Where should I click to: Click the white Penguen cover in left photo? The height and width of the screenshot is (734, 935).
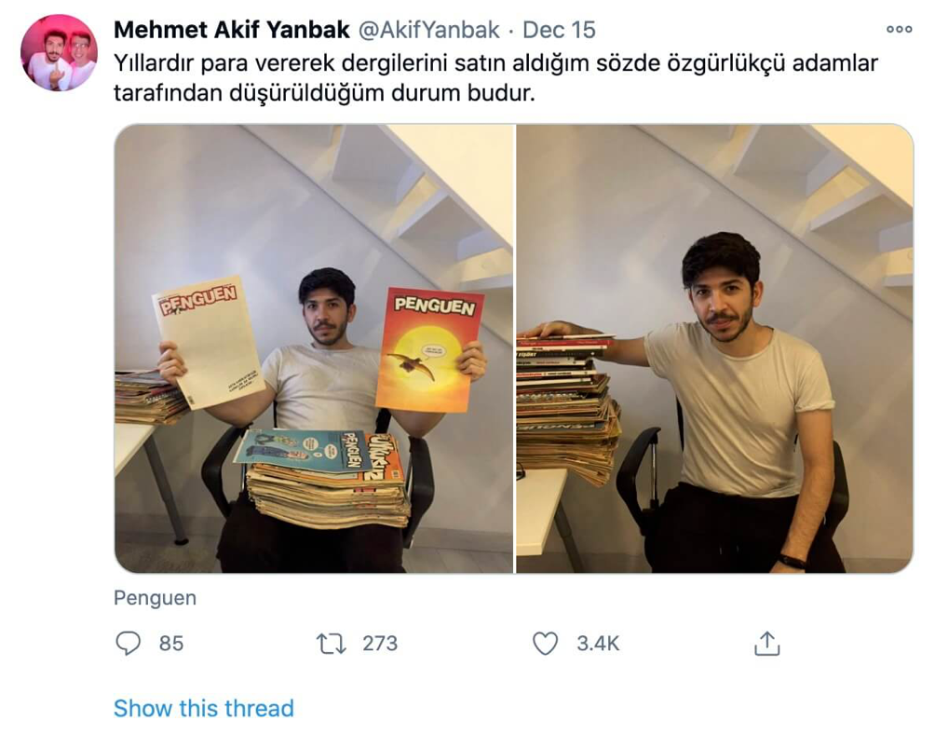pyautogui.click(x=208, y=342)
